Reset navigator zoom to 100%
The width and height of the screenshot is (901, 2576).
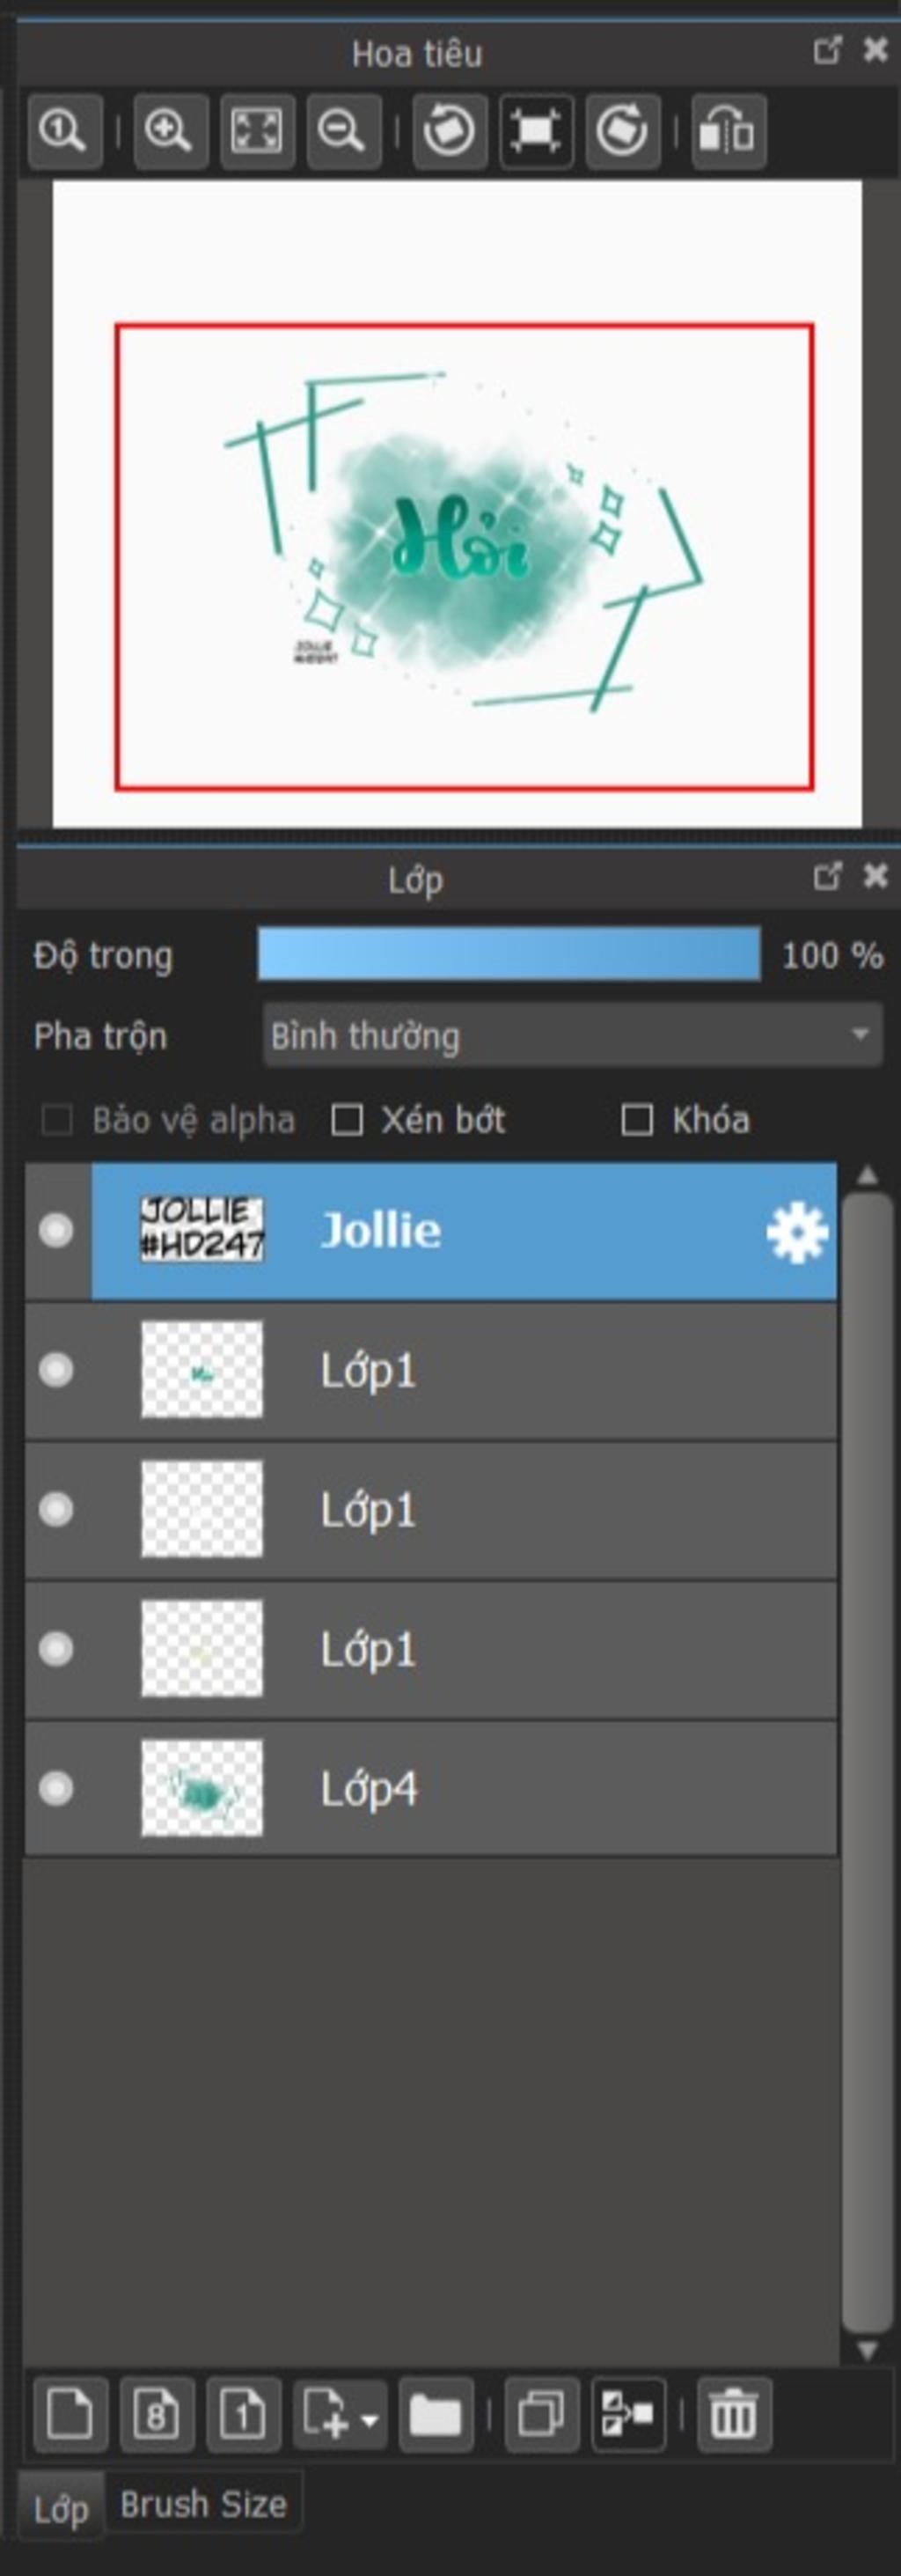pos(64,130)
